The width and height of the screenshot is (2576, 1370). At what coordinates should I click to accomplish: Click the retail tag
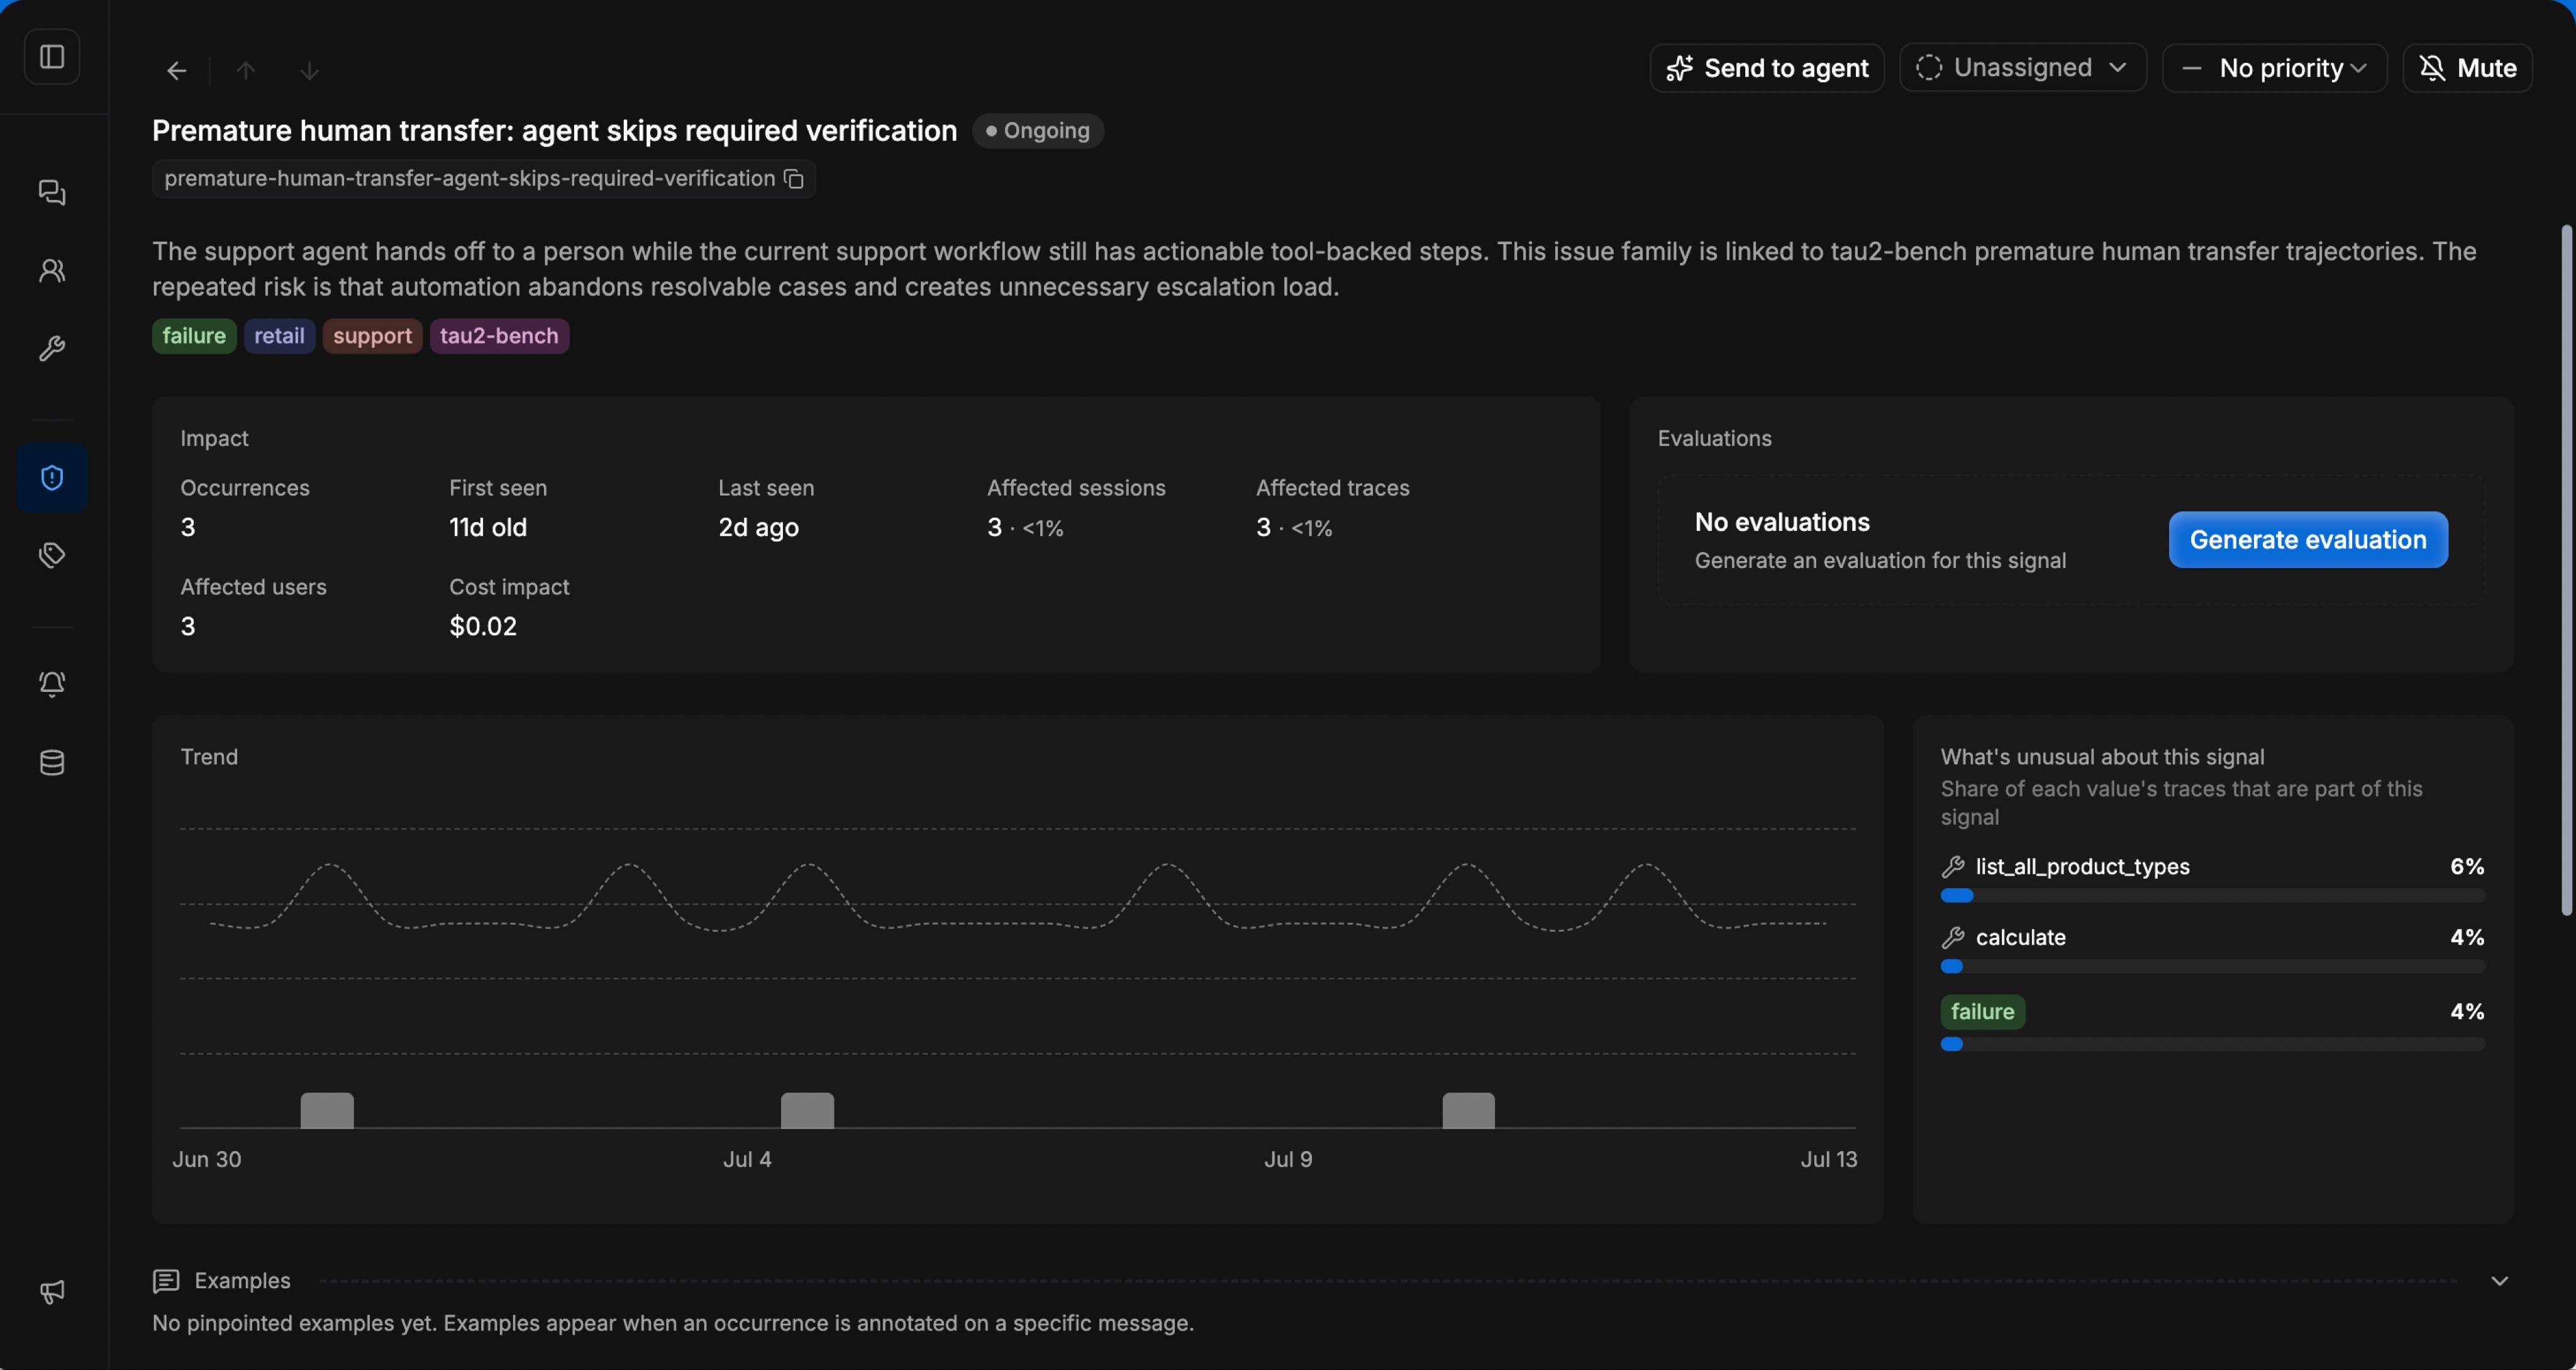(x=279, y=336)
